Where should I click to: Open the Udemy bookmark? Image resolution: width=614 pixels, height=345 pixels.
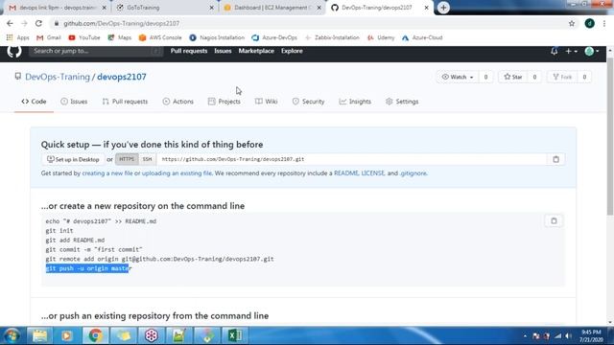click(381, 37)
